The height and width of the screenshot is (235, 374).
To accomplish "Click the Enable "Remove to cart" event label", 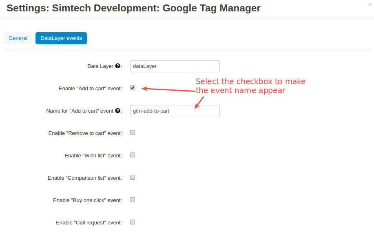I will pyautogui.click(x=85, y=133).
